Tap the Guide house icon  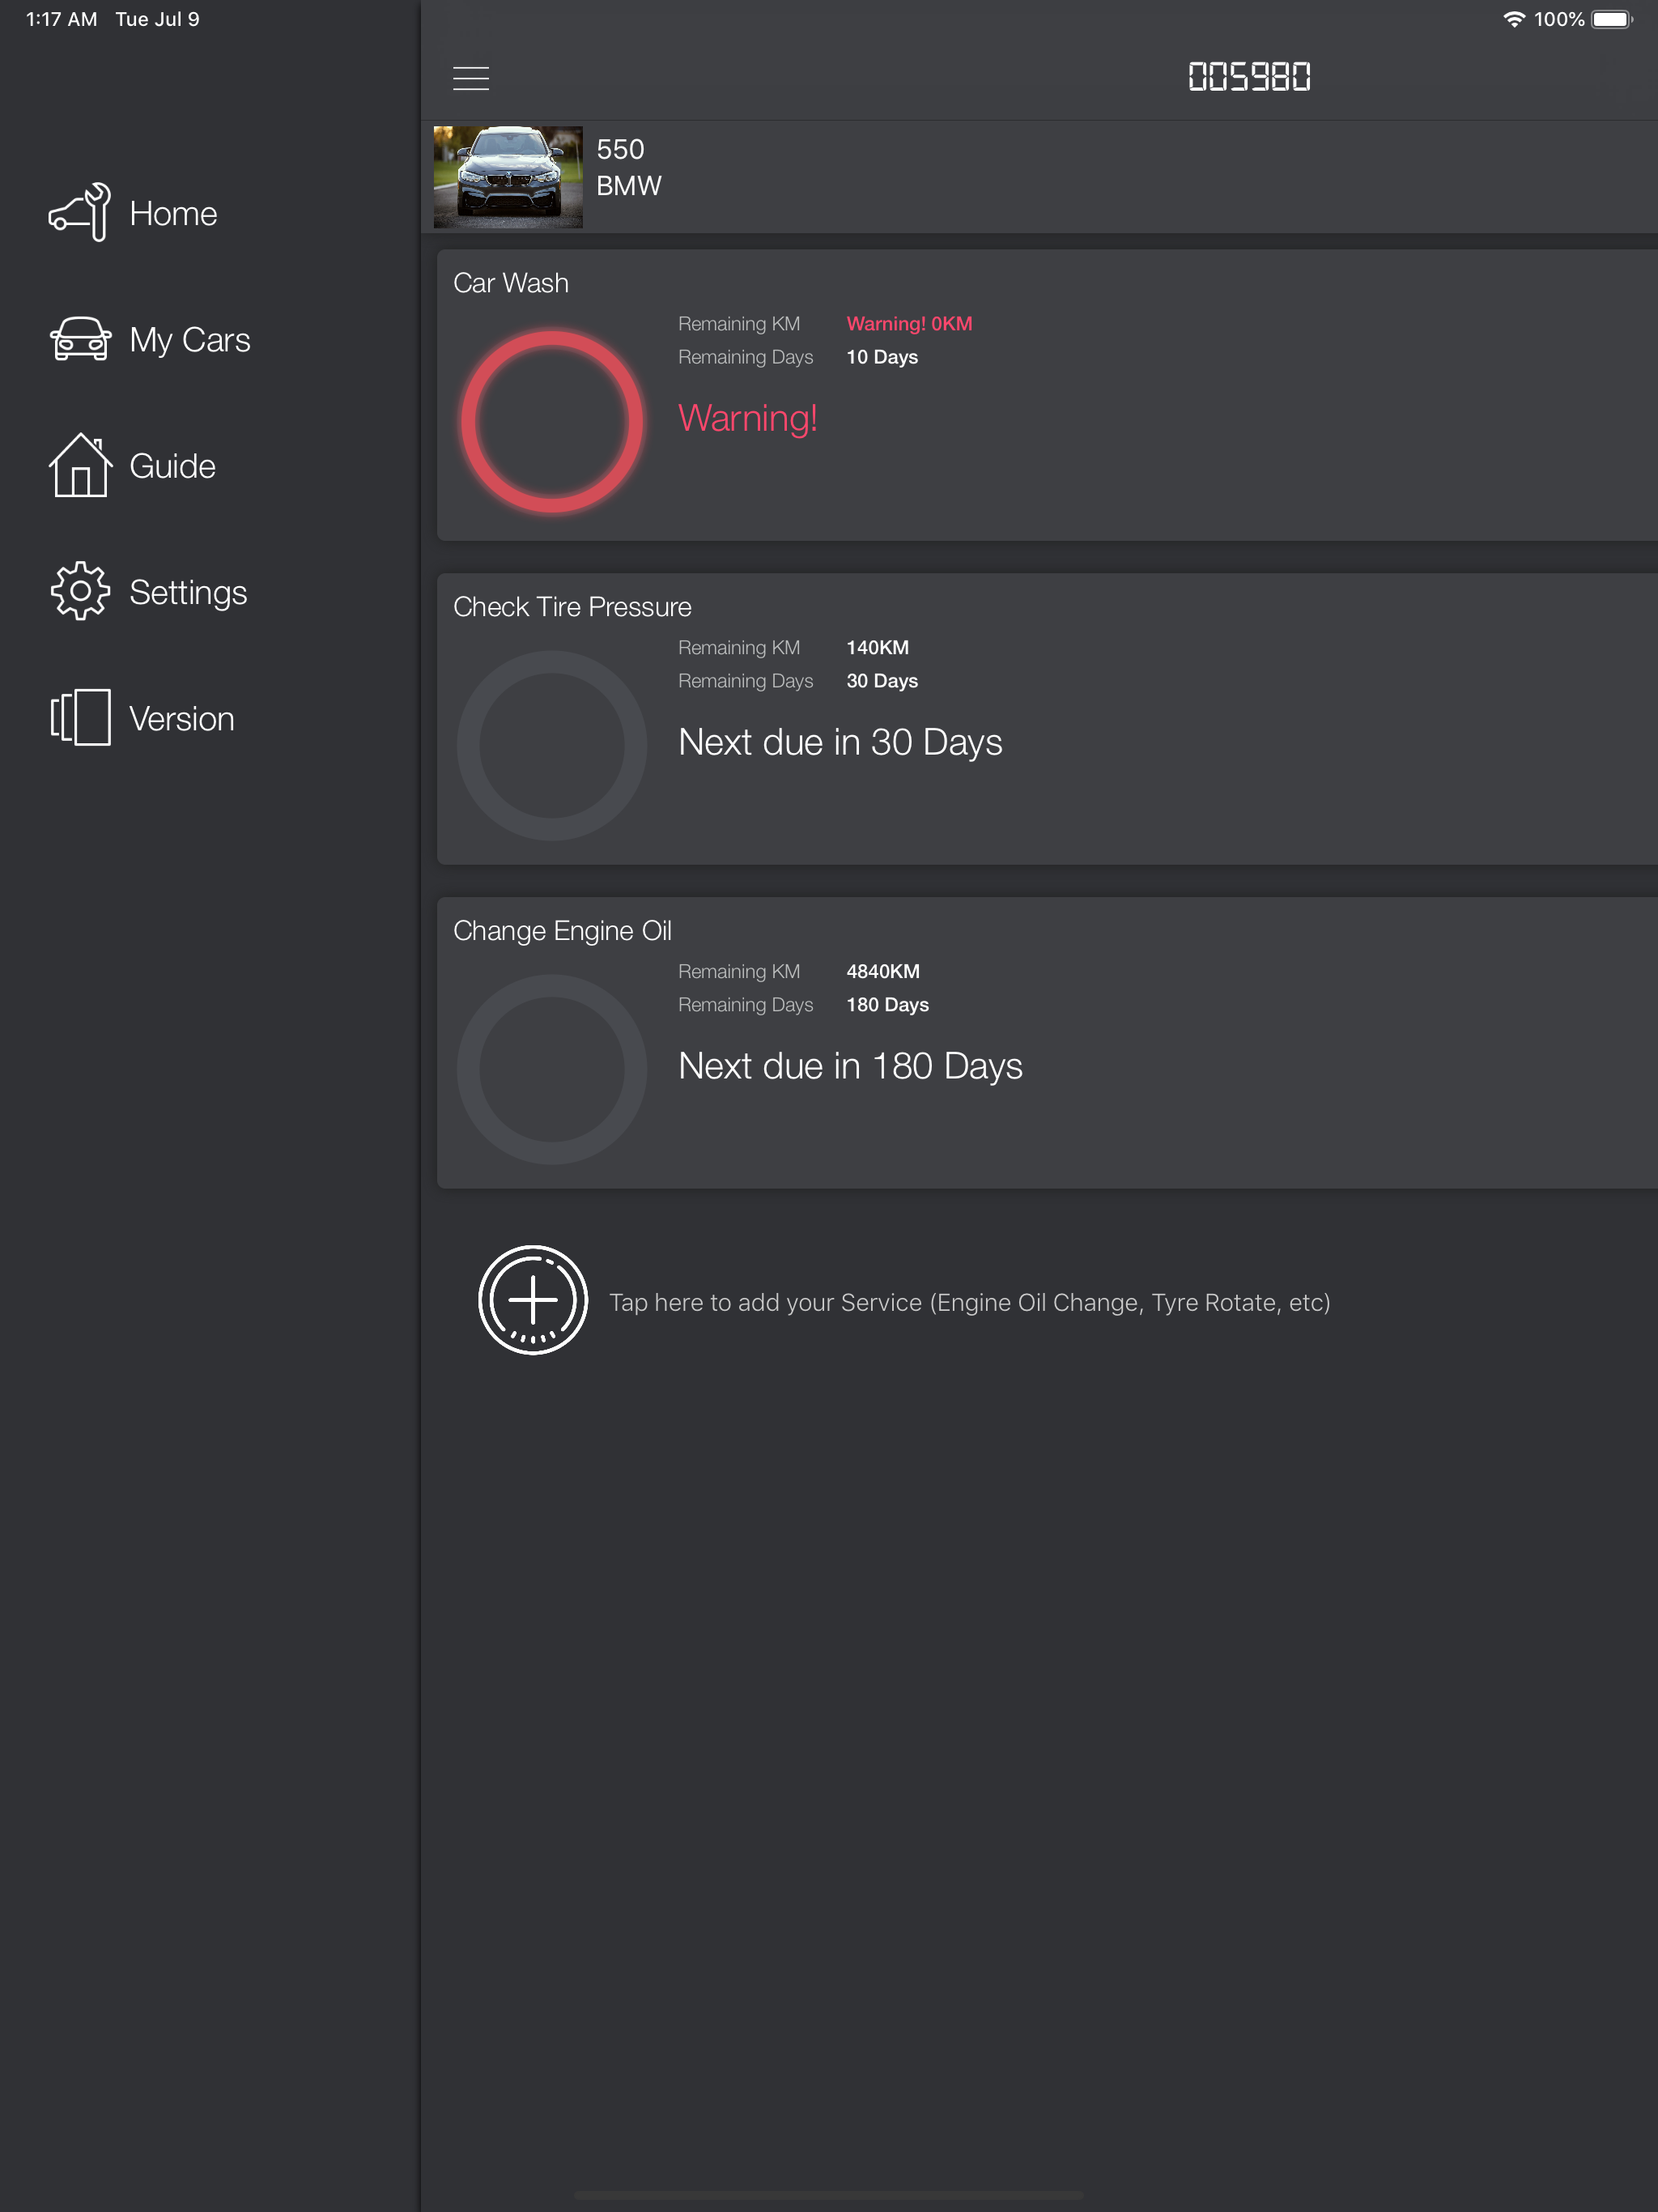(x=80, y=465)
